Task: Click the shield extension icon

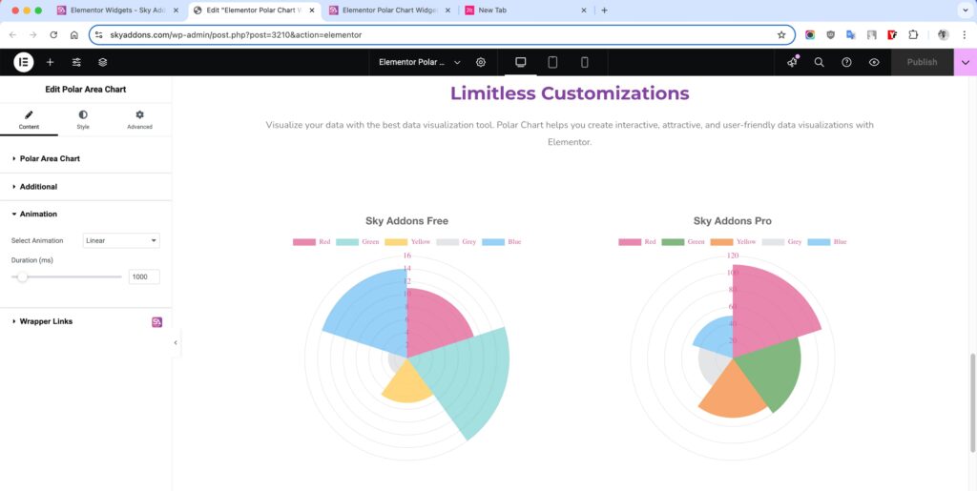Action: pos(831,35)
